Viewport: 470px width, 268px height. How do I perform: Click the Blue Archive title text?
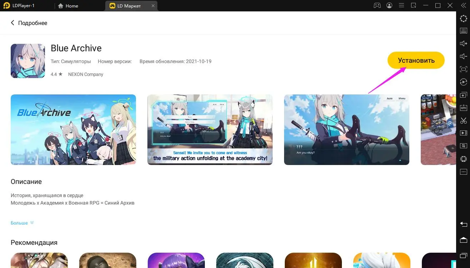pyautogui.click(x=76, y=48)
